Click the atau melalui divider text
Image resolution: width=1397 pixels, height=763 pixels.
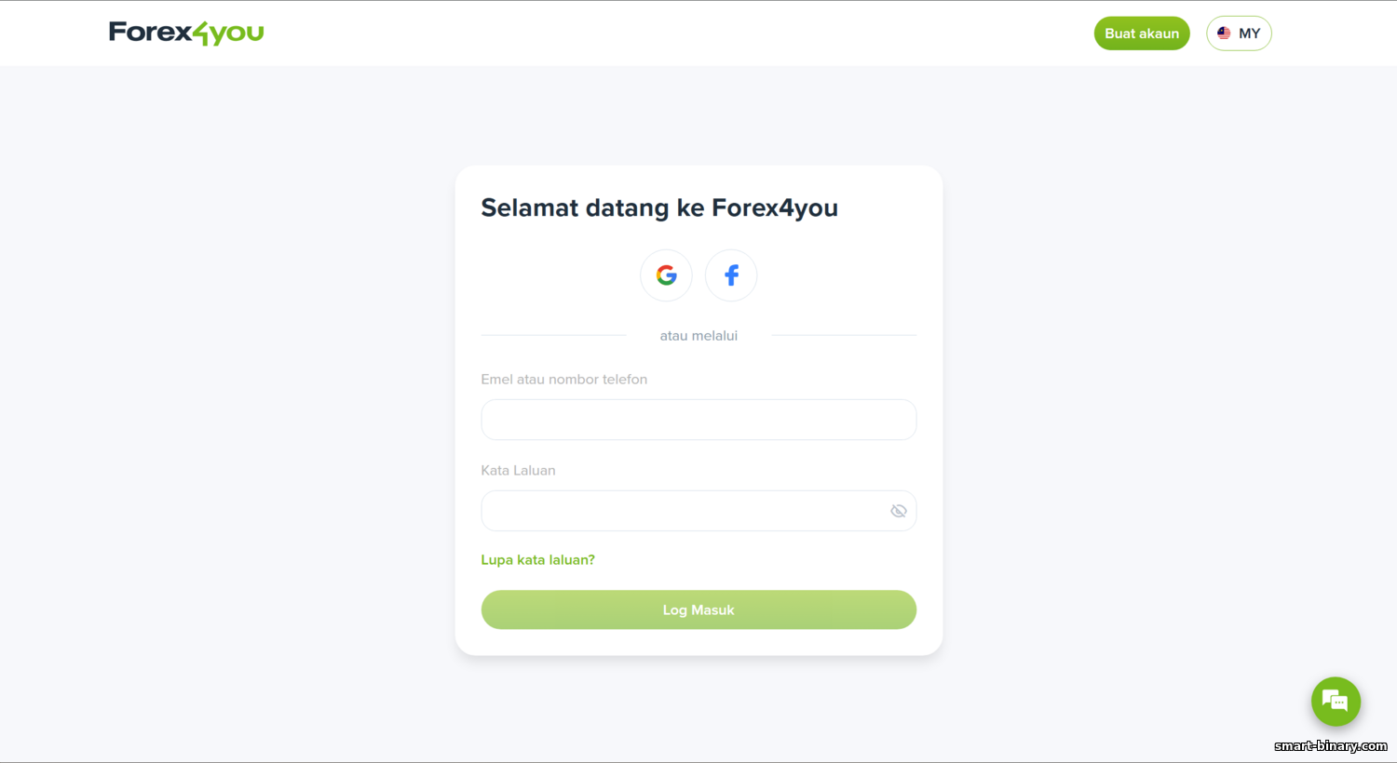[x=698, y=336]
